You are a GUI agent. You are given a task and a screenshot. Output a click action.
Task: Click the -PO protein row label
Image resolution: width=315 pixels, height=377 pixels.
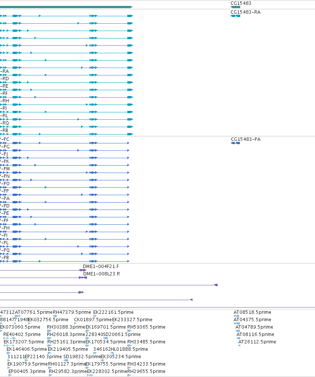click(x=5, y=184)
